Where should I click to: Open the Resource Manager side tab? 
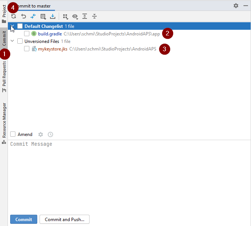[4, 124]
